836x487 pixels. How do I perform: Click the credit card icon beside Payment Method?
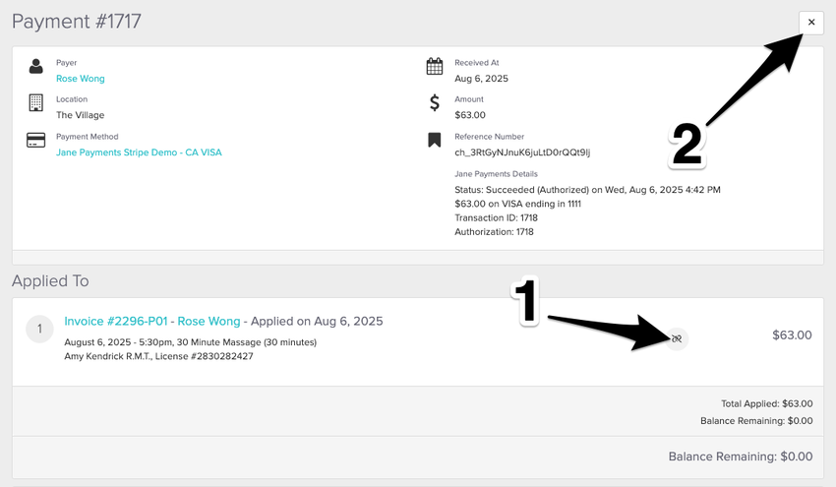click(x=36, y=141)
